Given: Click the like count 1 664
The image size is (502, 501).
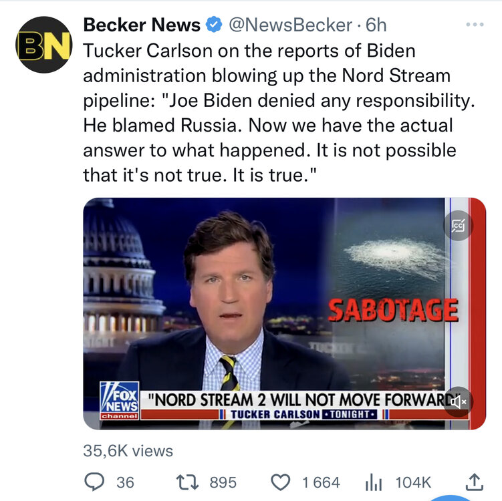Looking at the screenshot, I should (321, 482).
